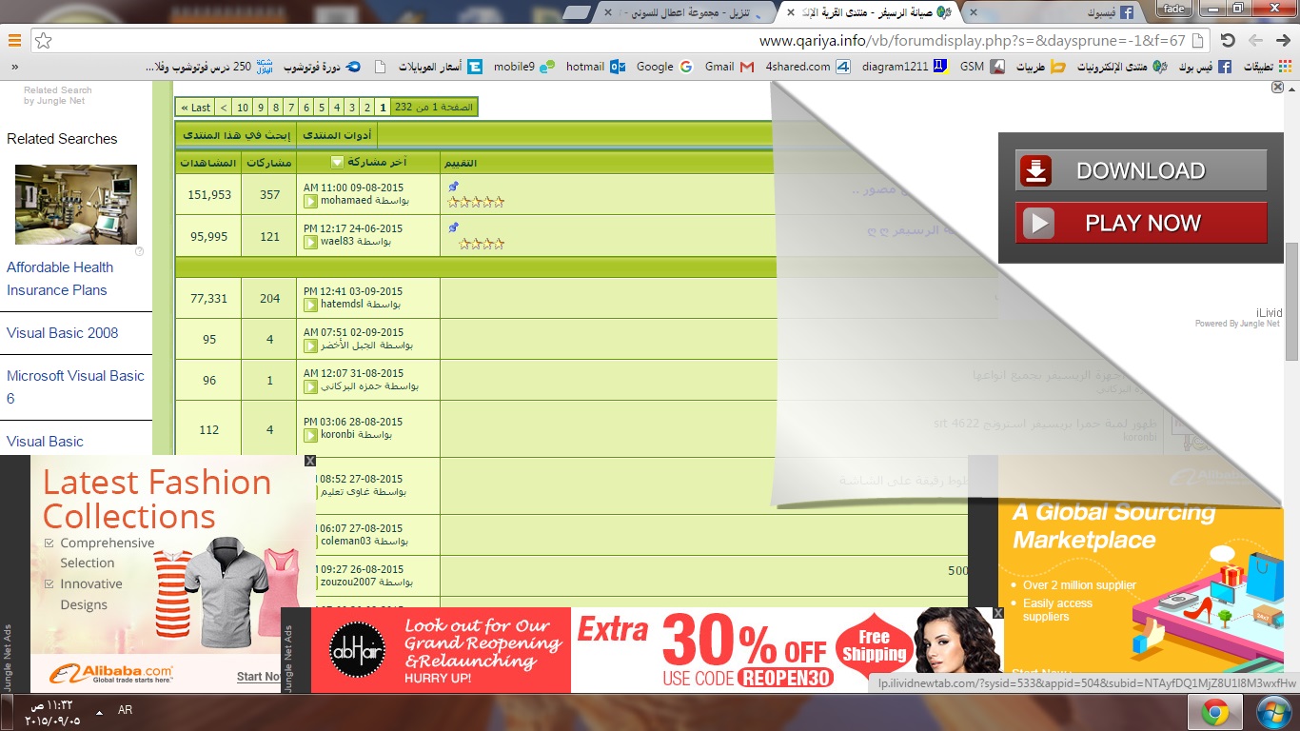Open user profile 'coleman03'
This screenshot has height=731, width=1300.
tap(347, 541)
